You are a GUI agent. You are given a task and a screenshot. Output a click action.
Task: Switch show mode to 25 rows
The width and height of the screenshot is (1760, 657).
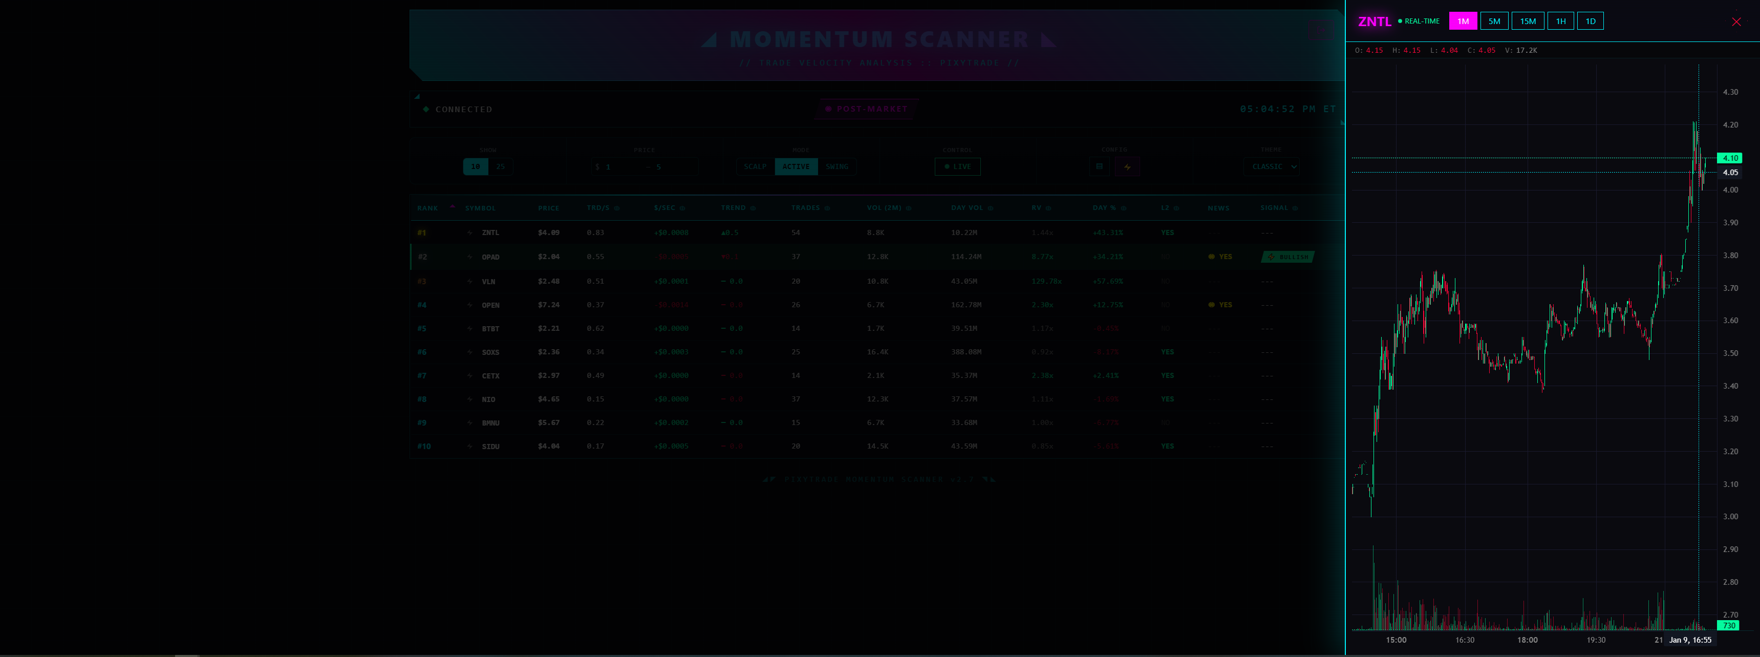tap(501, 166)
